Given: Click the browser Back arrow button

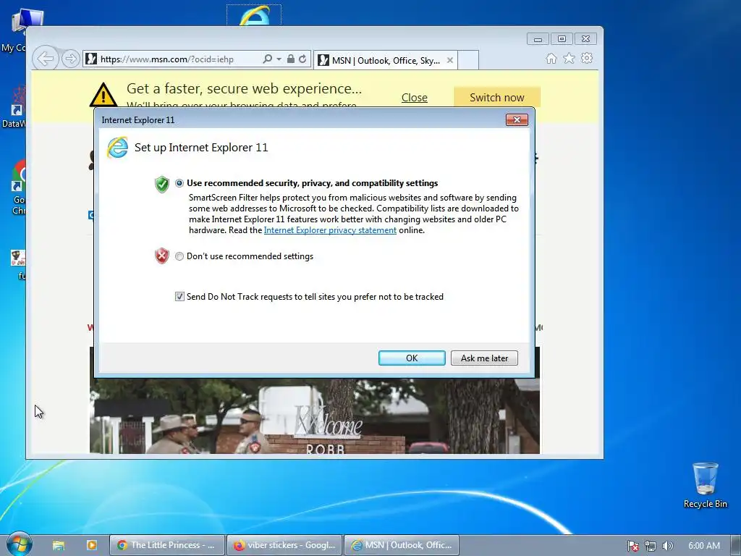Looking at the screenshot, I should pos(46,59).
